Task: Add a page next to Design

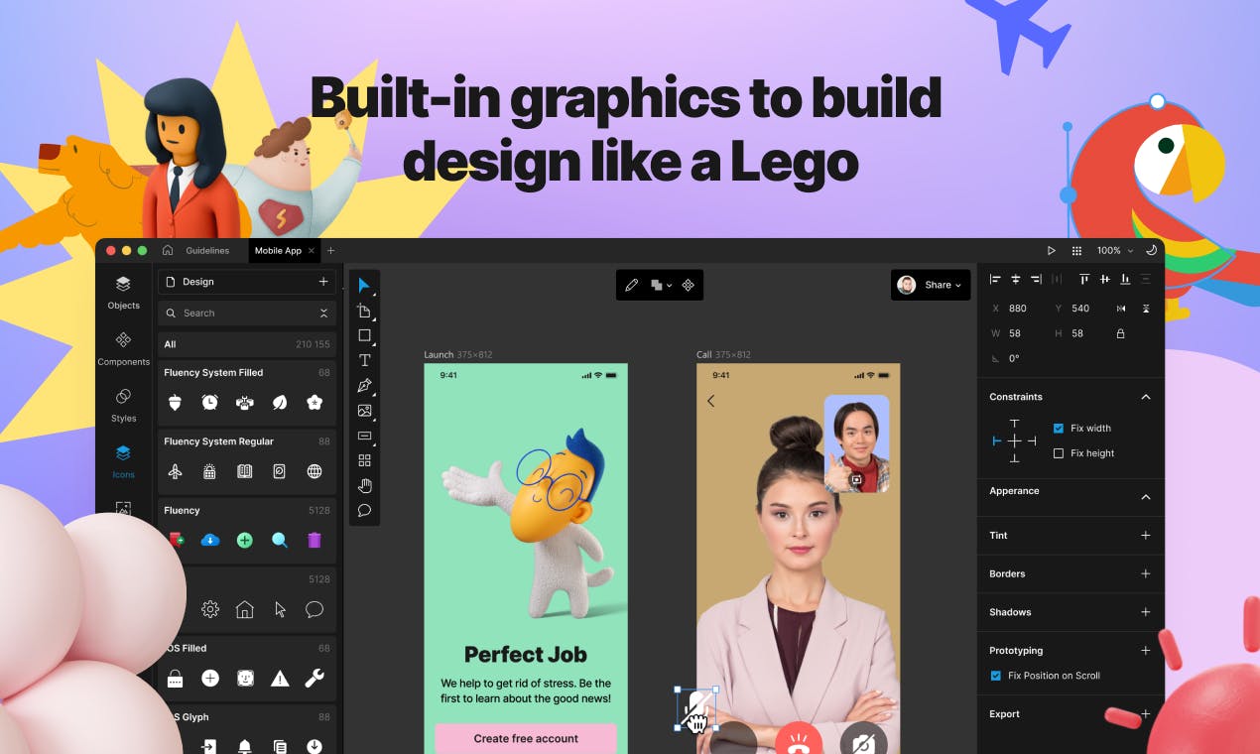Action: click(323, 282)
